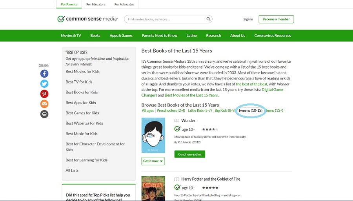The width and height of the screenshot is (353, 201).
Task: Open the Best Music for Kids list
Action: pyautogui.click(x=82, y=134)
